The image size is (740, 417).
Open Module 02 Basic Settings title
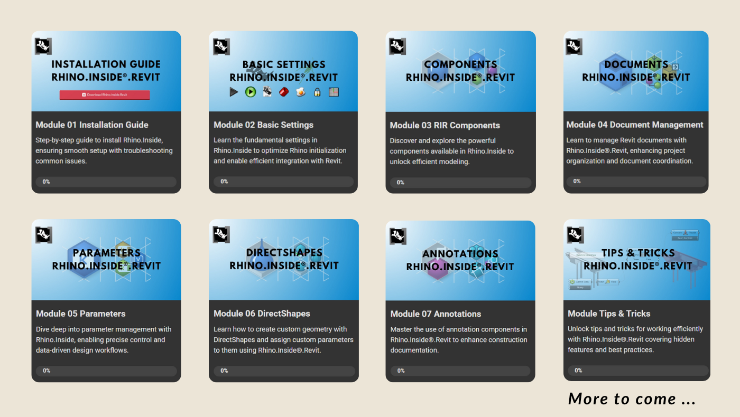coord(263,125)
